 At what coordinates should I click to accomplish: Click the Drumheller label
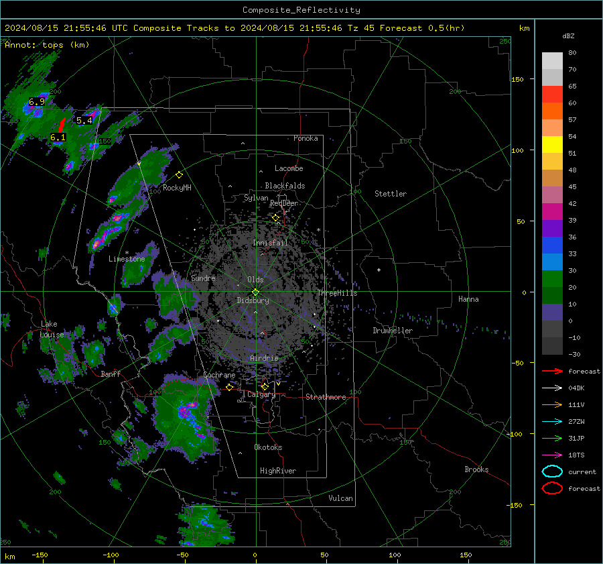click(x=393, y=331)
